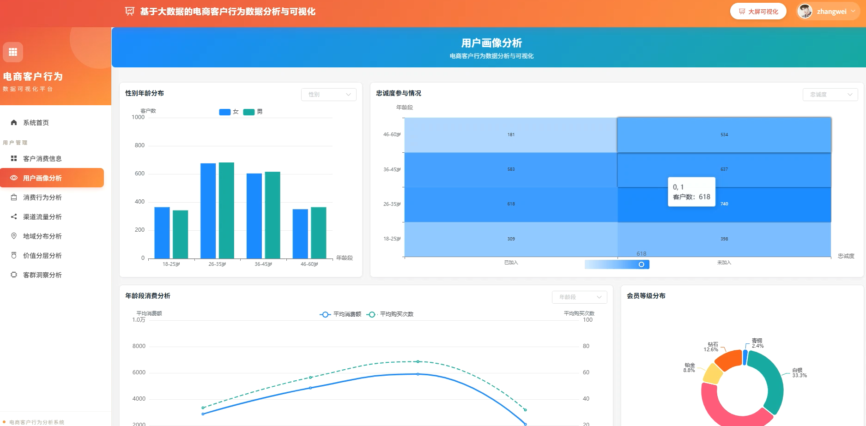This screenshot has width=866, height=426.
Task: Click heatmap cell with value 181
Action: 511,135
